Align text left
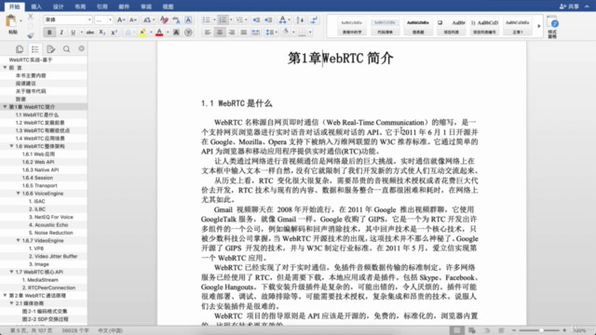Screen dimensions: 596x335 pyautogui.click(x=208, y=33)
